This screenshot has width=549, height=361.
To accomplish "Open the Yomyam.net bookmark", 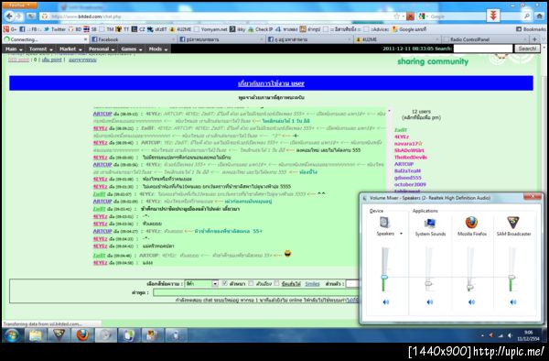I will tap(210, 29).
